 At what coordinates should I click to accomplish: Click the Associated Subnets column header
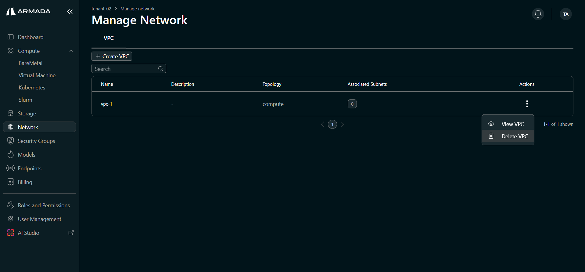tap(367, 84)
